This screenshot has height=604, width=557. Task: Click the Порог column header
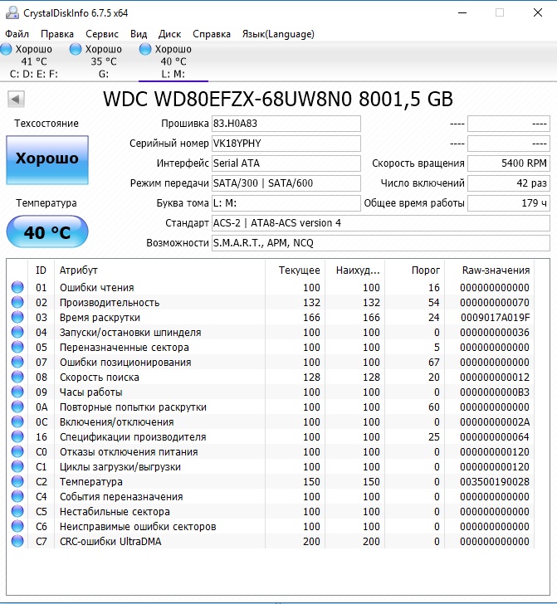click(415, 270)
